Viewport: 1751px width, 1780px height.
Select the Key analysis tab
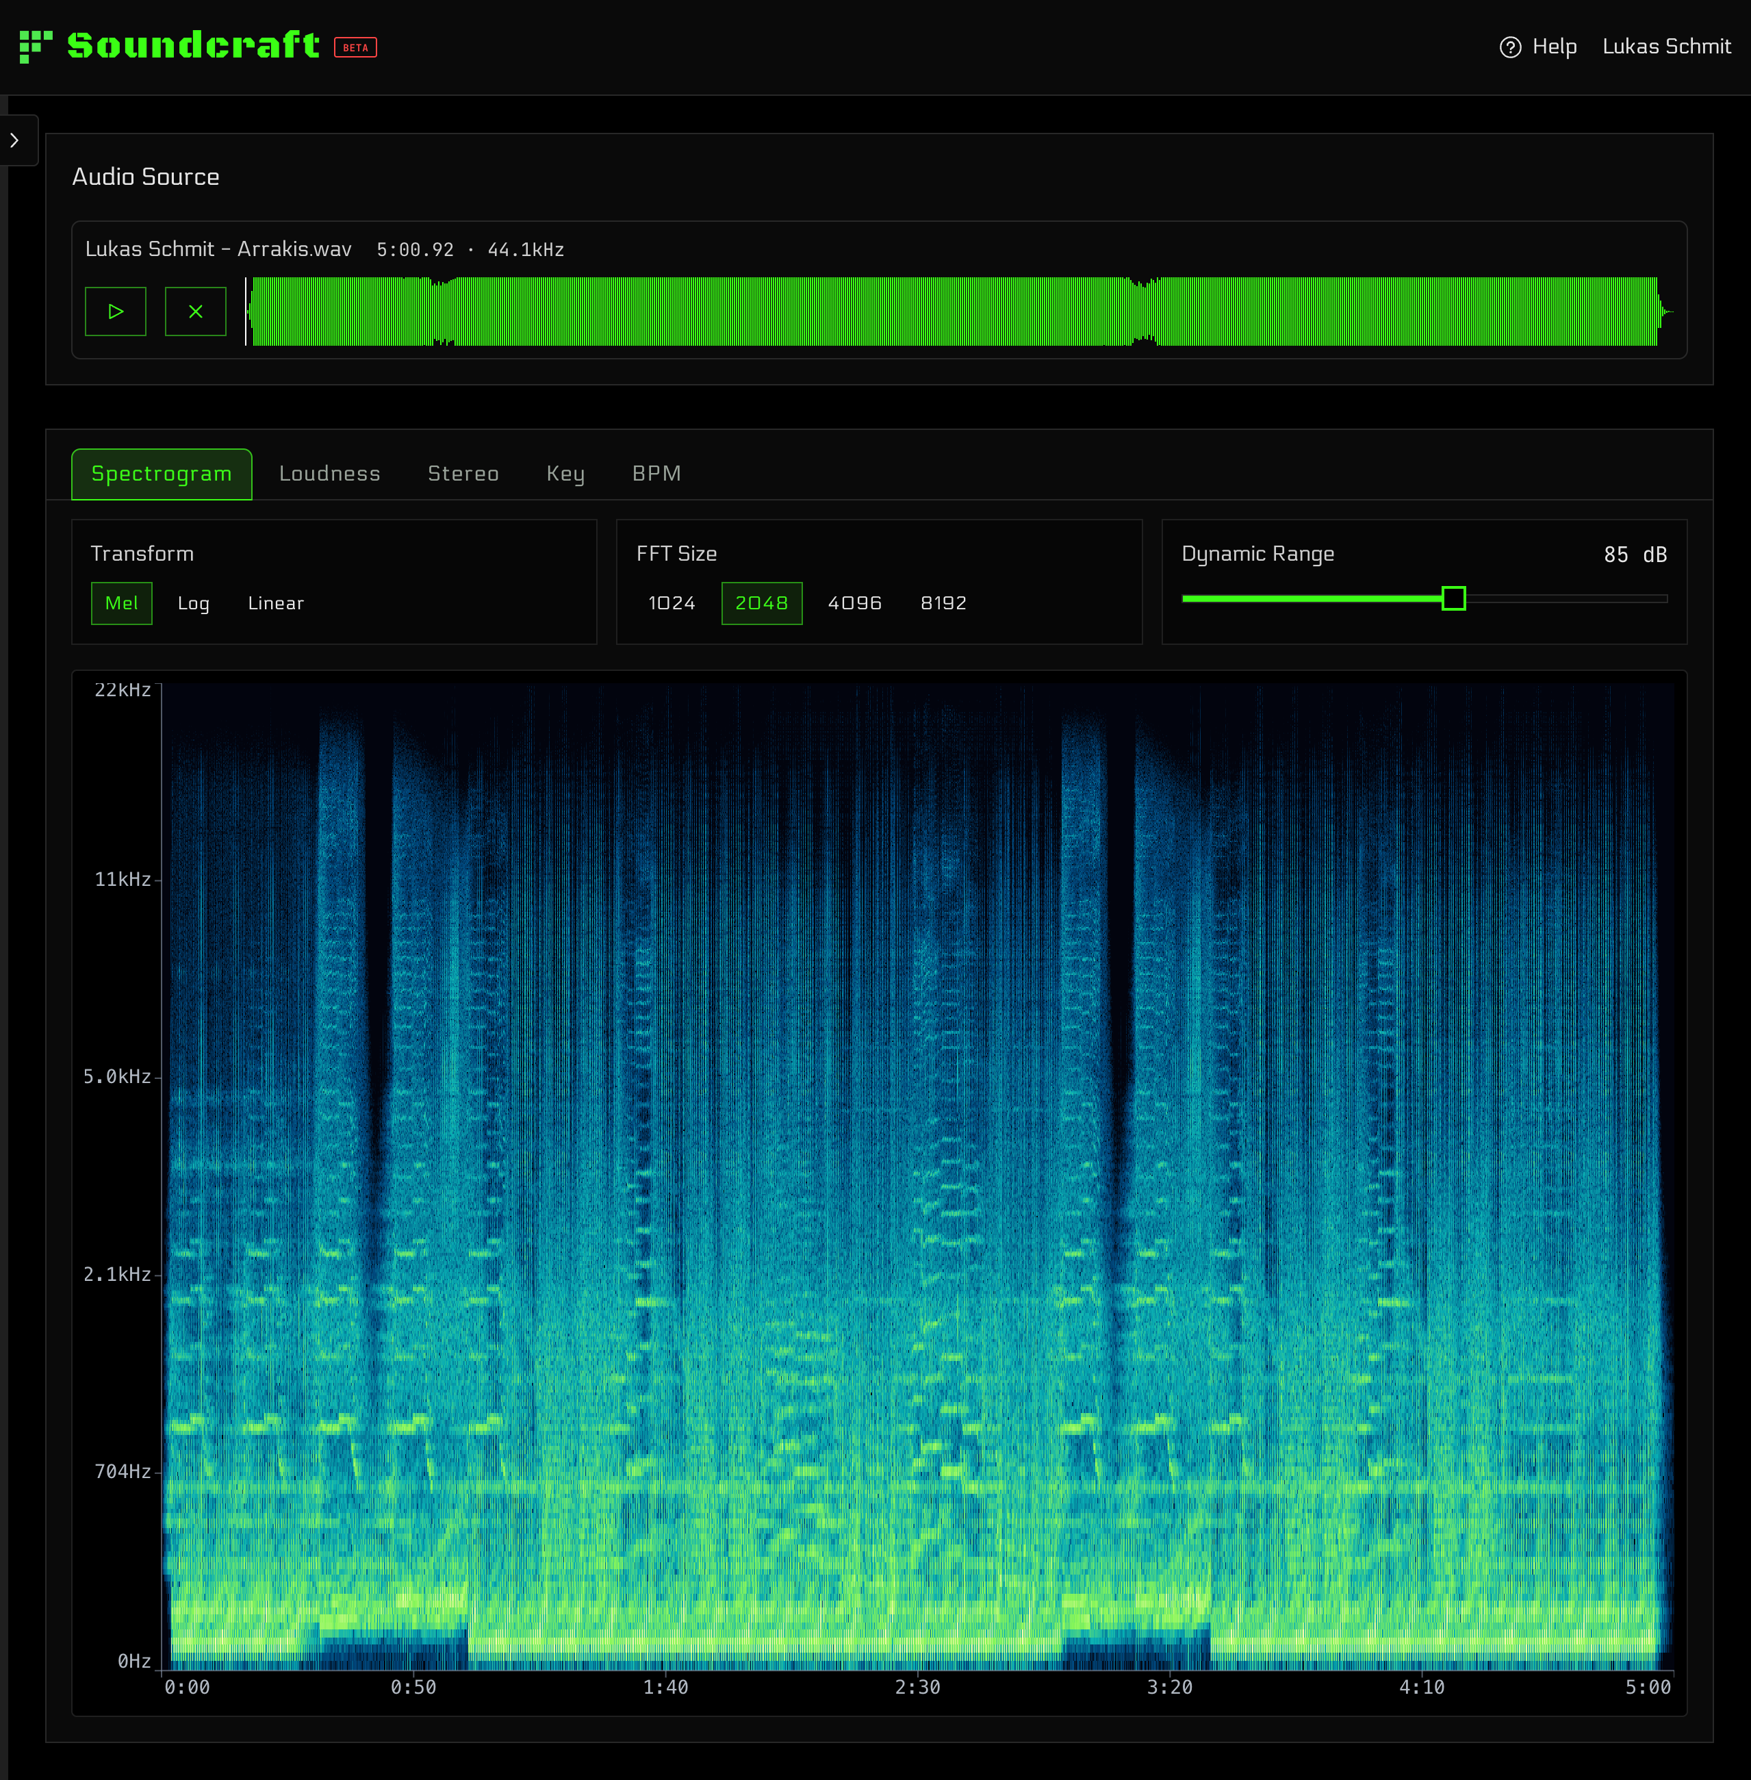click(564, 474)
